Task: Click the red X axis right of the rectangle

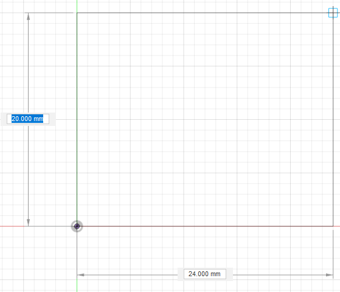Action: coord(337,226)
